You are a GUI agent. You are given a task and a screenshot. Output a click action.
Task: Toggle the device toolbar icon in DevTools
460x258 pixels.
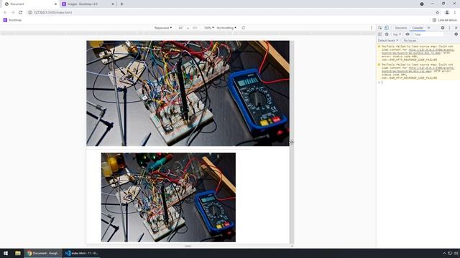387,28
